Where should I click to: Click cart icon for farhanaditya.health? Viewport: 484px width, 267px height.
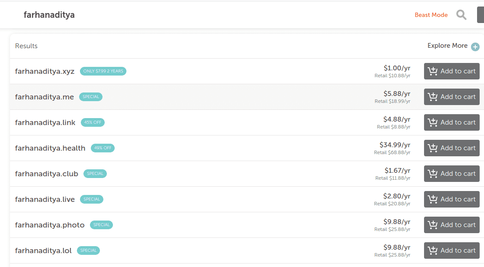pyautogui.click(x=433, y=148)
